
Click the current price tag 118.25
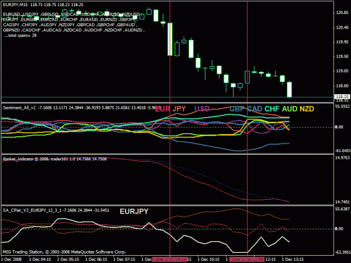(342, 97)
